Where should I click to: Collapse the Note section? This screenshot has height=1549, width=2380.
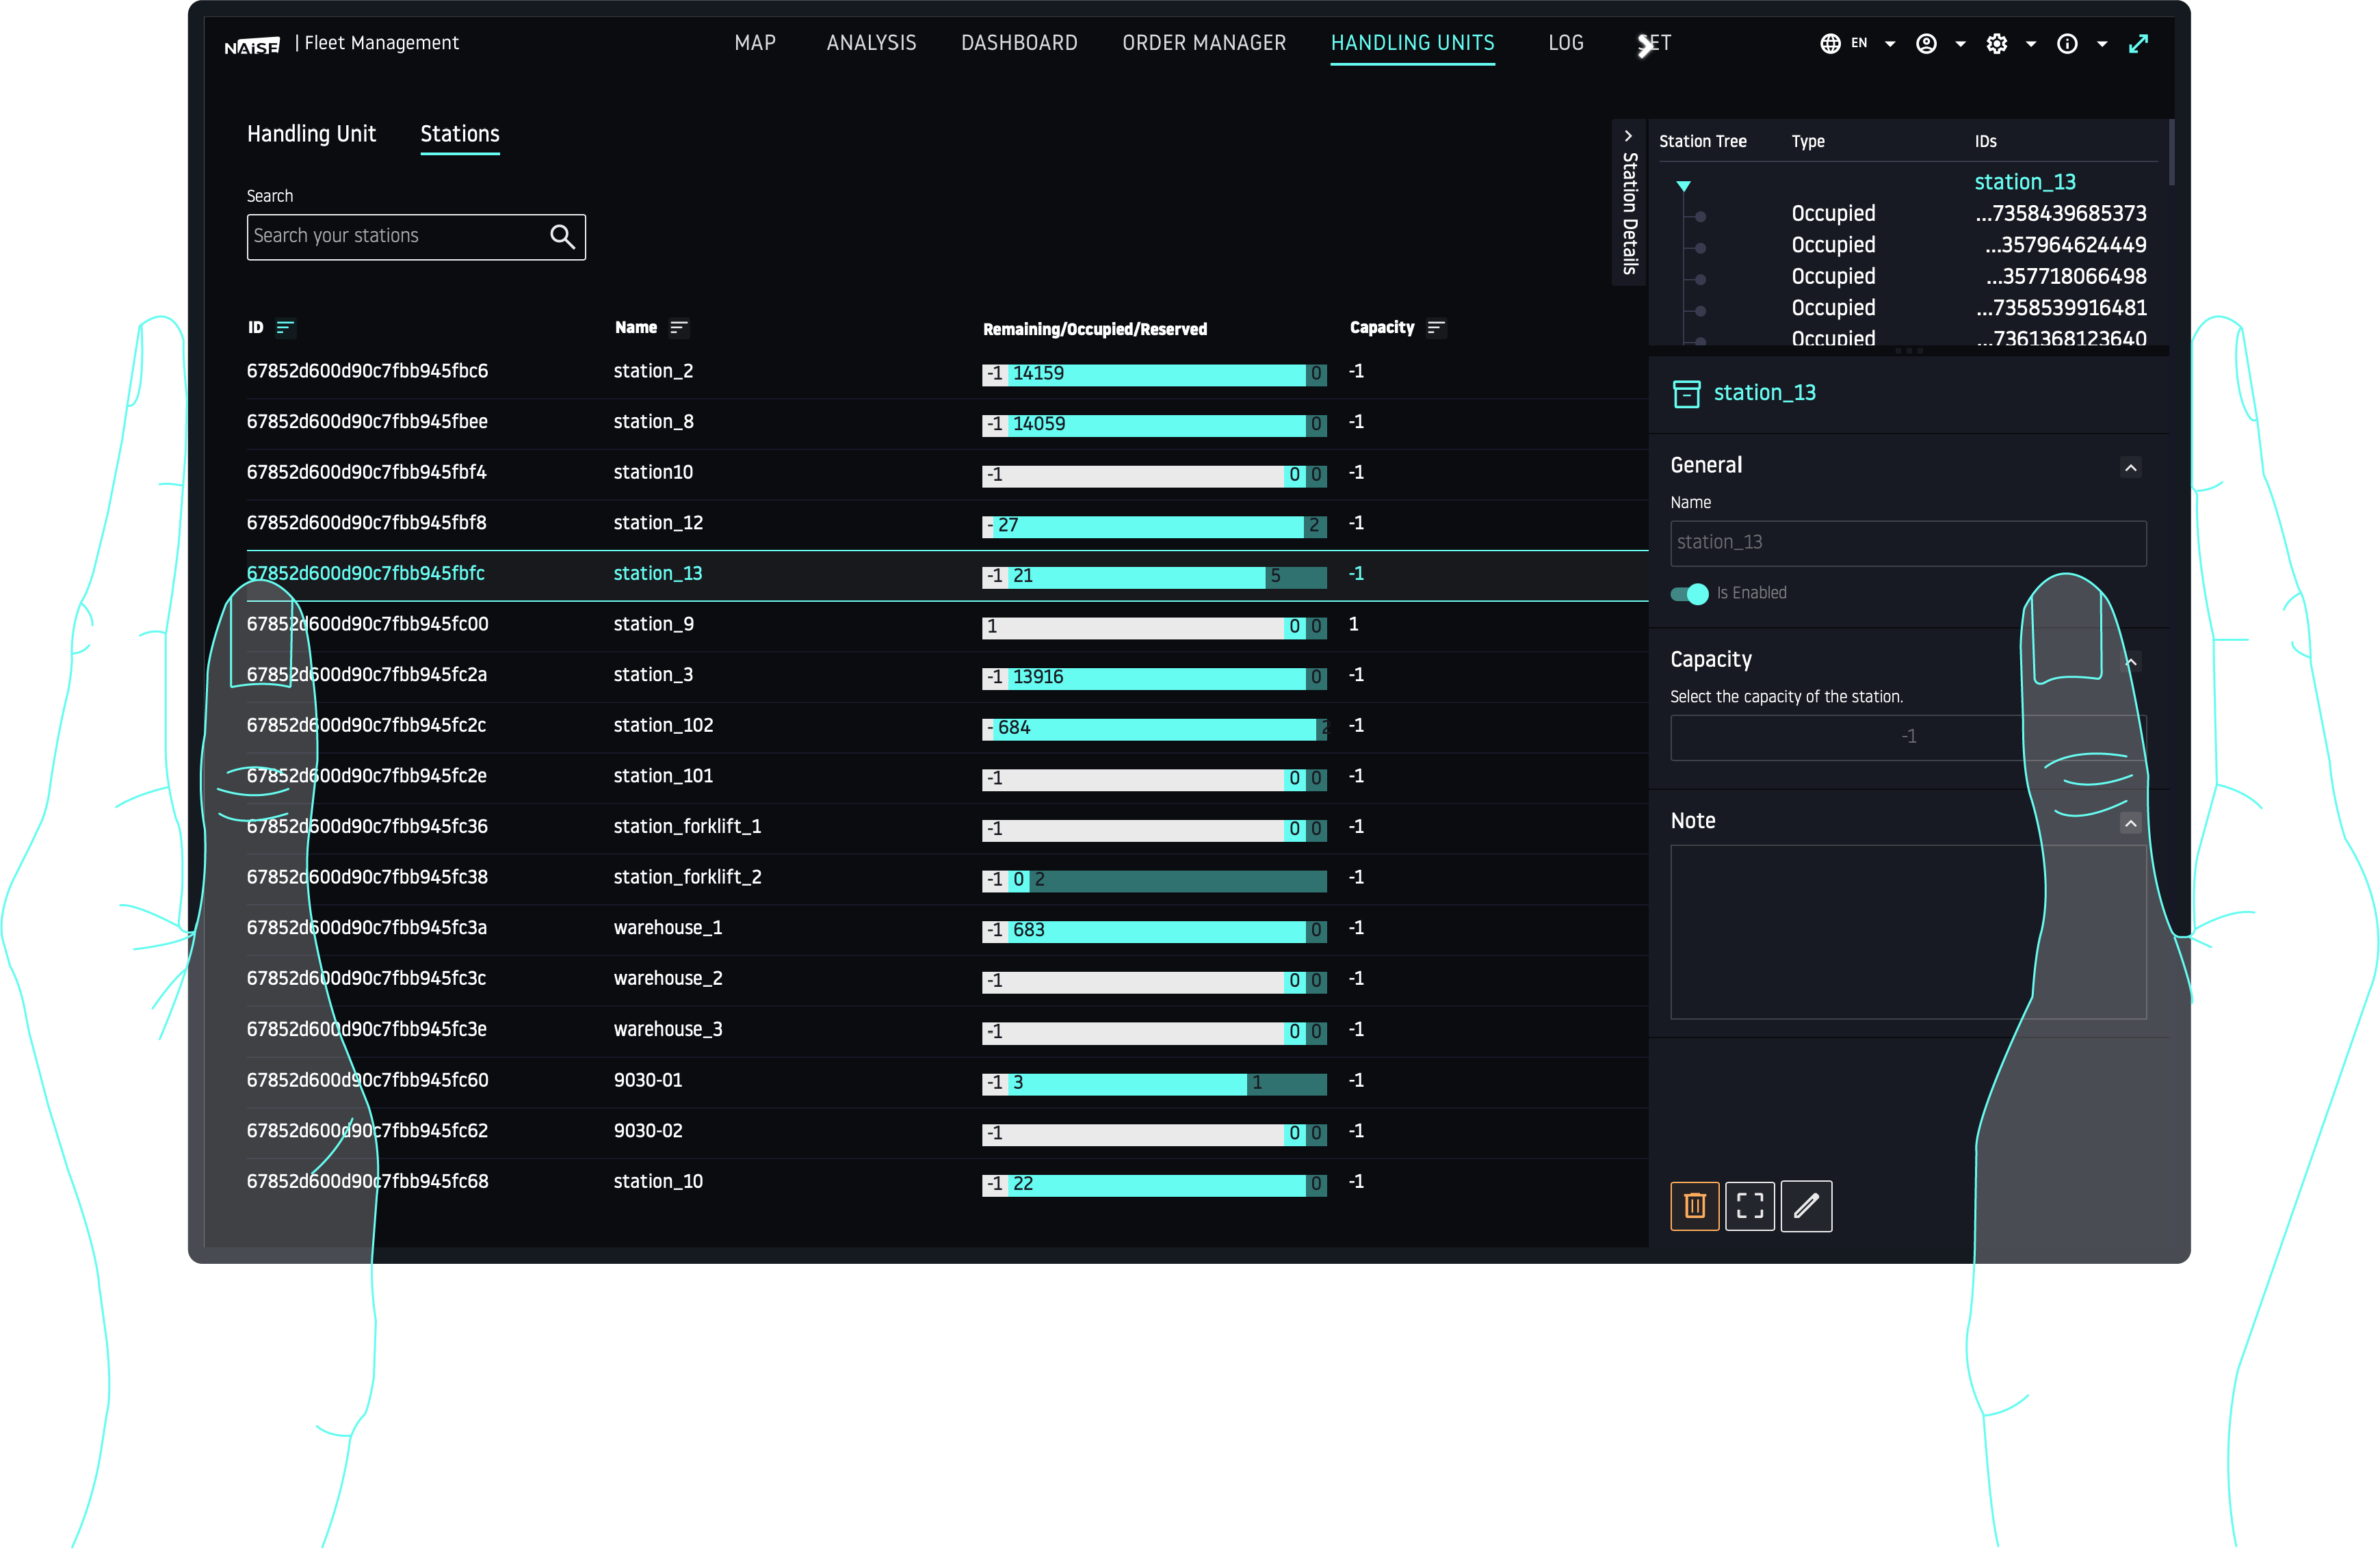(x=2131, y=824)
